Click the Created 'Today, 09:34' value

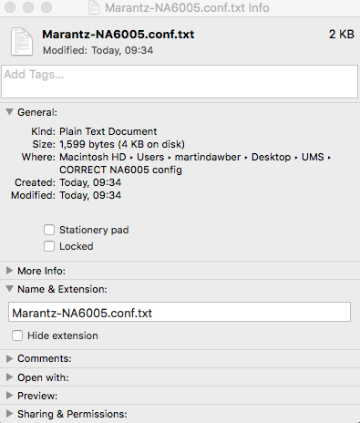pos(90,182)
